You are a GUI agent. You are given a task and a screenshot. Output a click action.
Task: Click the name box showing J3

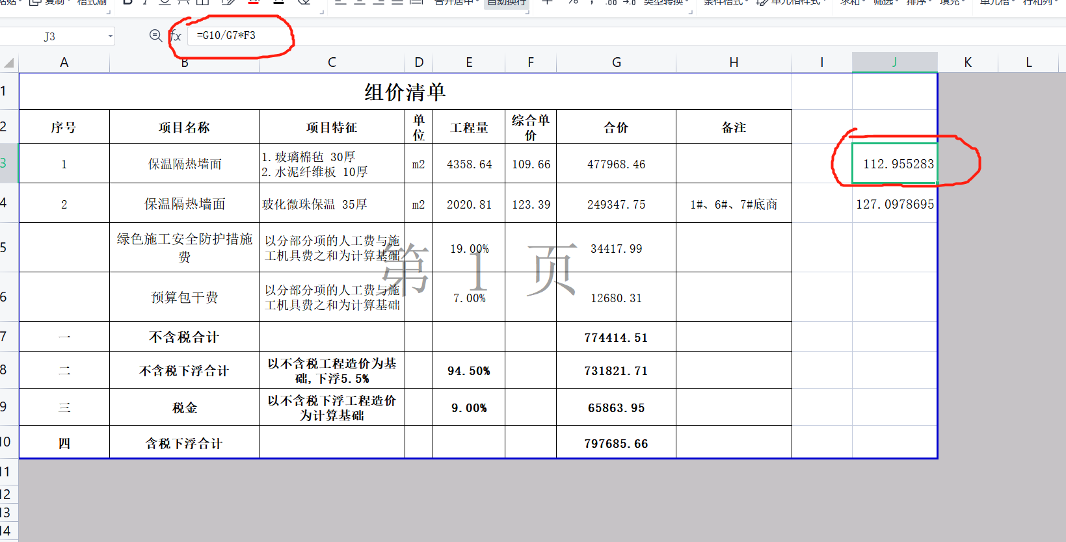pos(50,36)
